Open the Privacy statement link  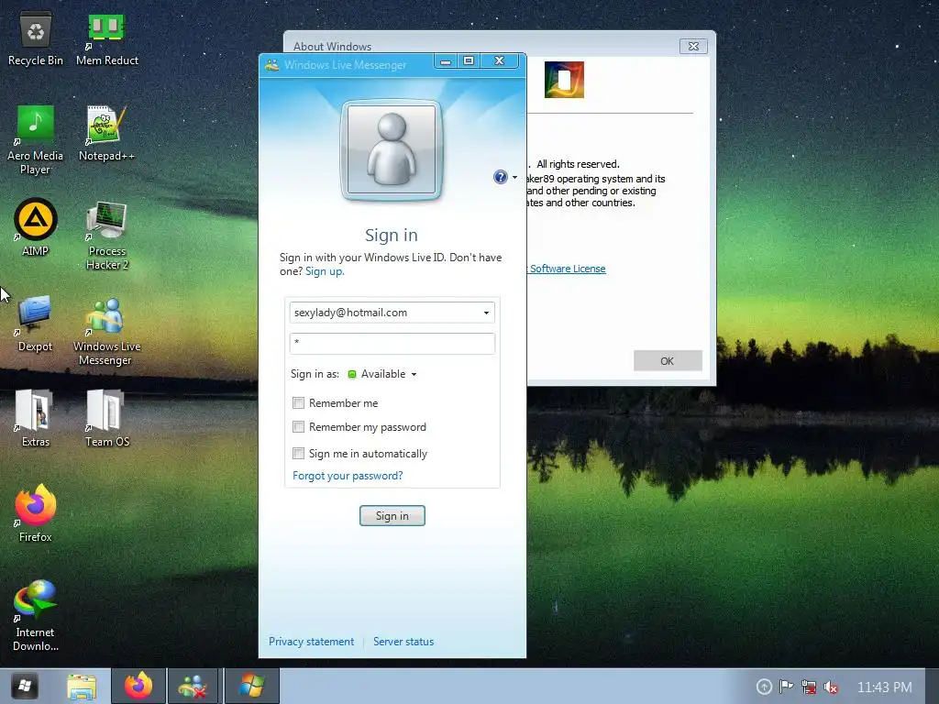(312, 642)
